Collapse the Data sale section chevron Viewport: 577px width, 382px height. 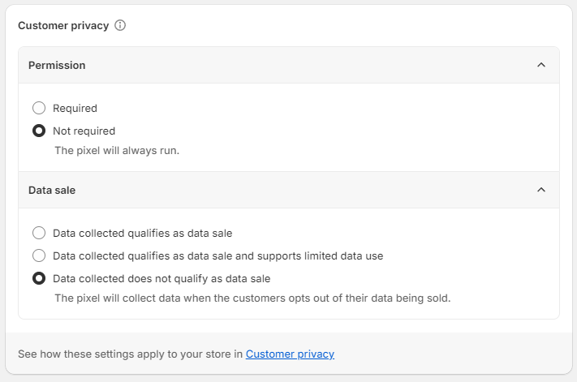coord(541,190)
